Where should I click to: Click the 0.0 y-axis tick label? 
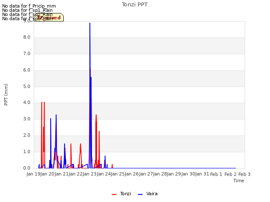point(27,168)
